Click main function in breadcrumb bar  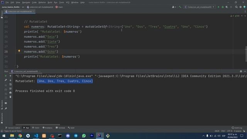pos(59,7)
